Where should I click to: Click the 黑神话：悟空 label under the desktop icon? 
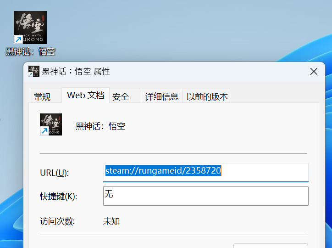tap(30, 51)
